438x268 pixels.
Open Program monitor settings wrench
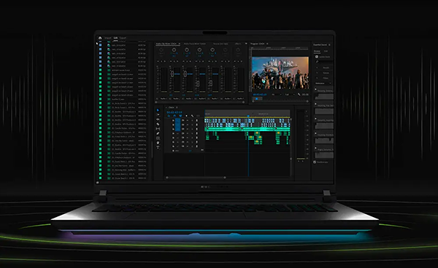299,95
